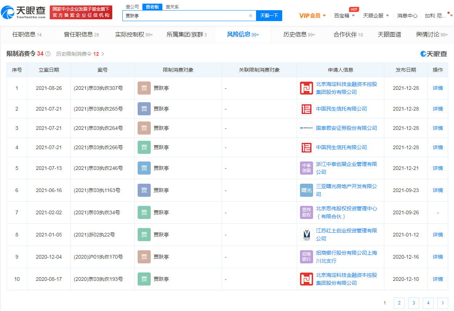This screenshot has height=311, width=454.
Task: Click the 贾 avatar in row 6
Action: (144, 190)
